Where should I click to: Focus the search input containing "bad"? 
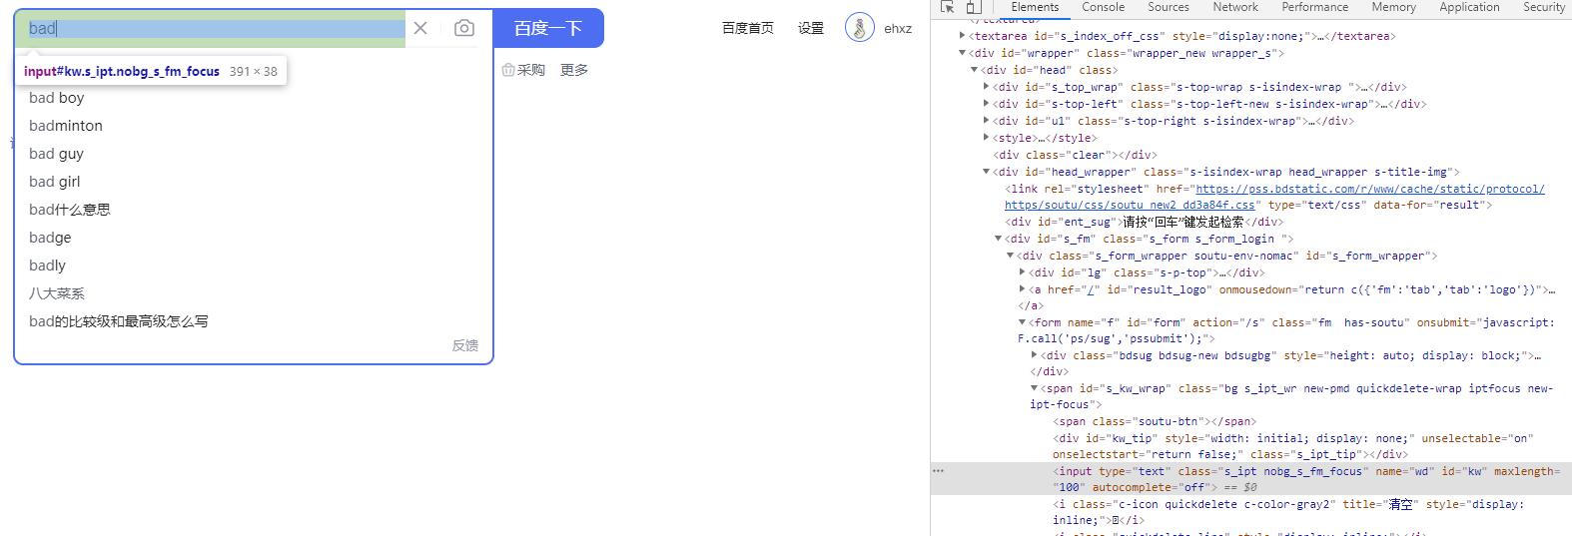pyautogui.click(x=211, y=28)
